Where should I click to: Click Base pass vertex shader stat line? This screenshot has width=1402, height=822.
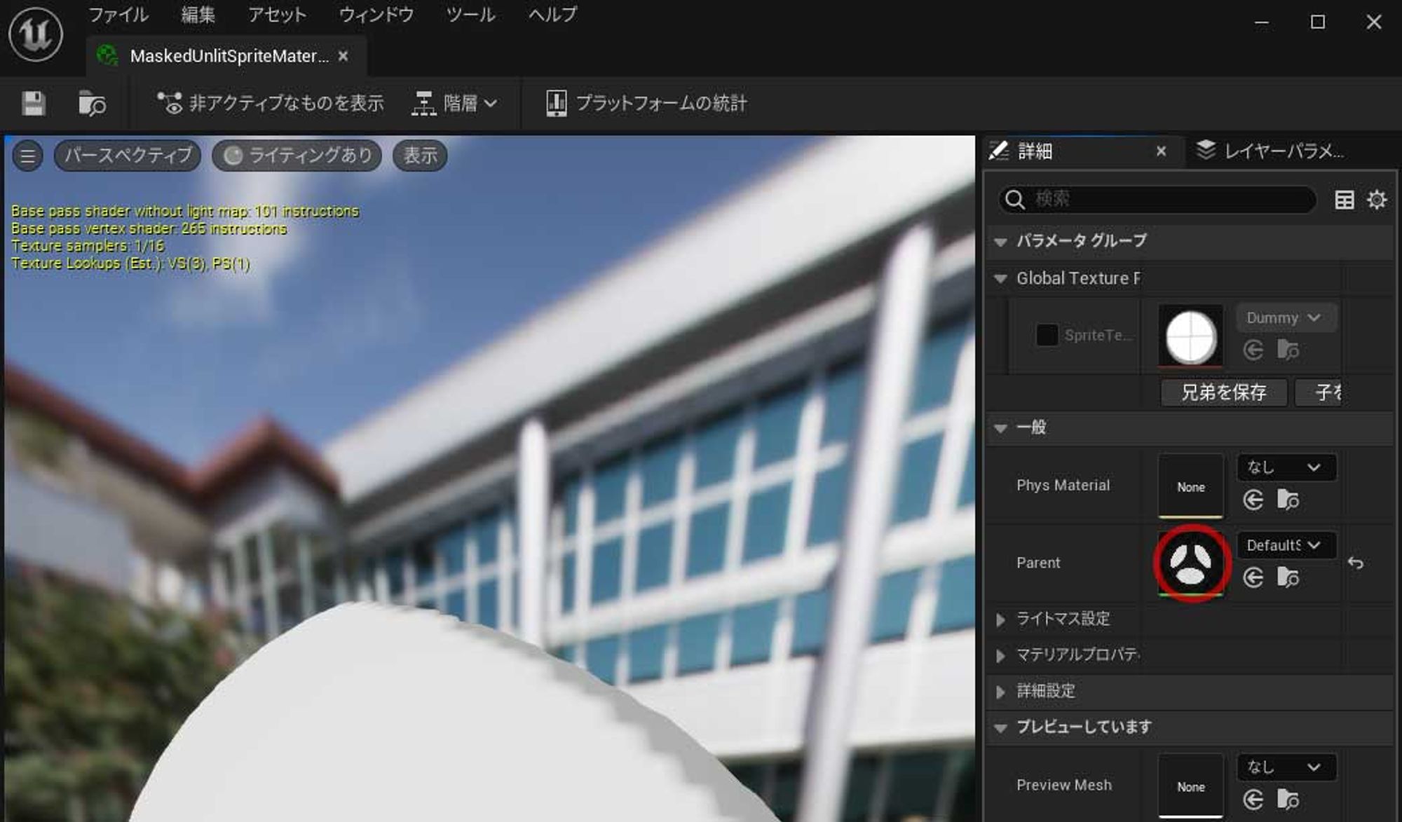(x=149, y=228)
